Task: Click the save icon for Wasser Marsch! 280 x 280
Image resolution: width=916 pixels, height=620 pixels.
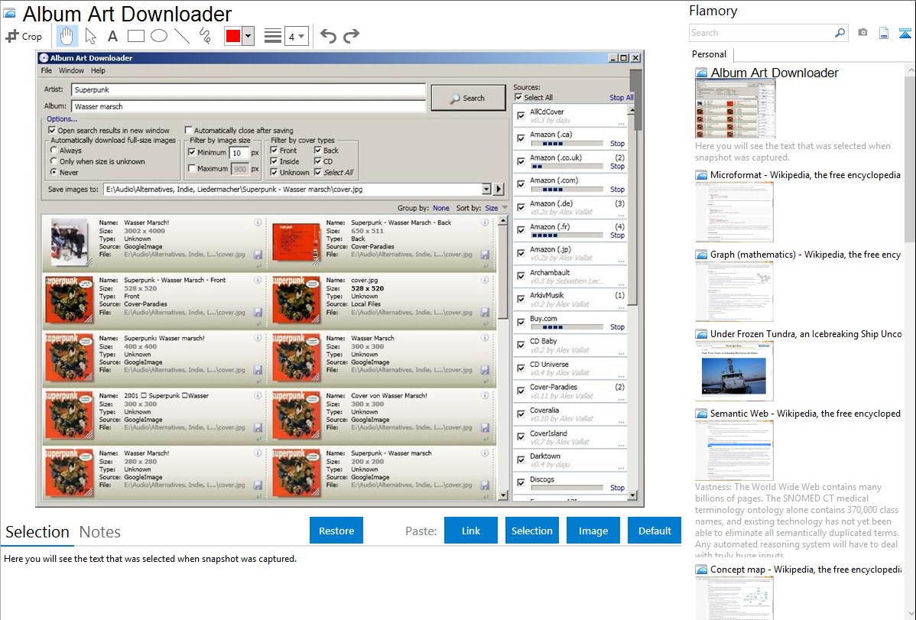Action: (258, 485)
